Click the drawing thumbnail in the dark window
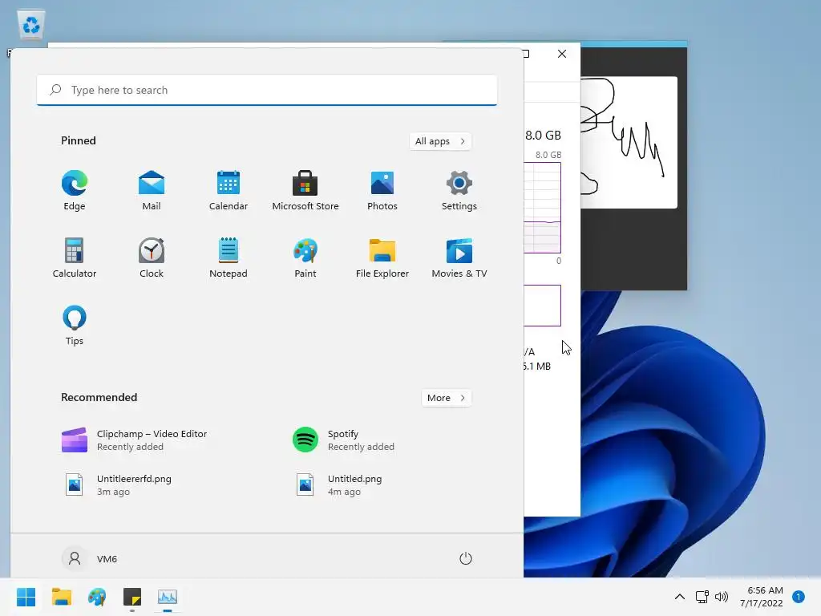 coord(629,143)
